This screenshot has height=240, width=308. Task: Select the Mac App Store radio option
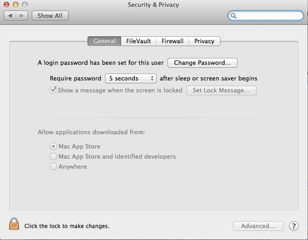53,146
